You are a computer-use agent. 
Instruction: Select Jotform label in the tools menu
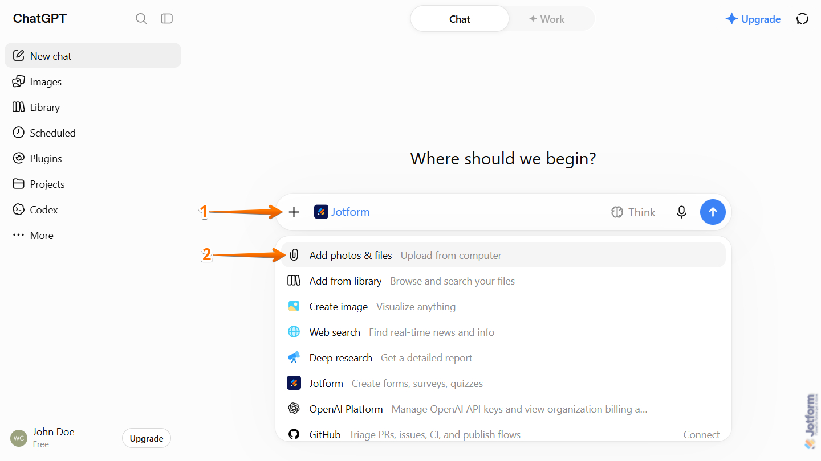[326, 383]
